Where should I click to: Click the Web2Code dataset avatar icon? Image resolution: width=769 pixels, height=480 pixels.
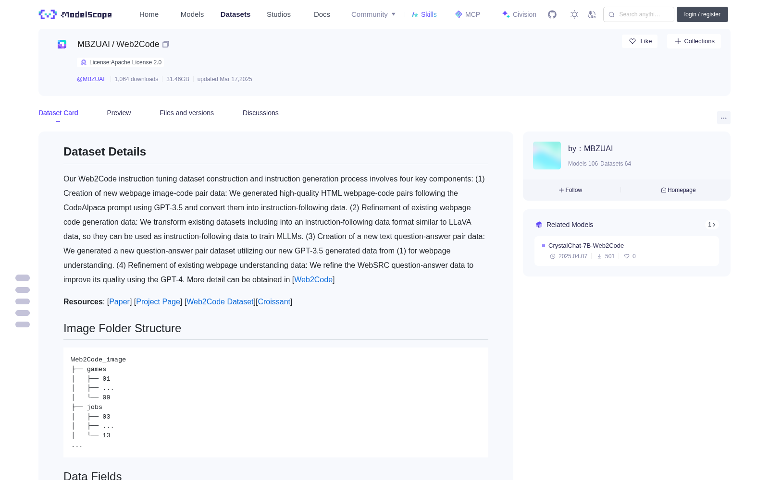62,44
